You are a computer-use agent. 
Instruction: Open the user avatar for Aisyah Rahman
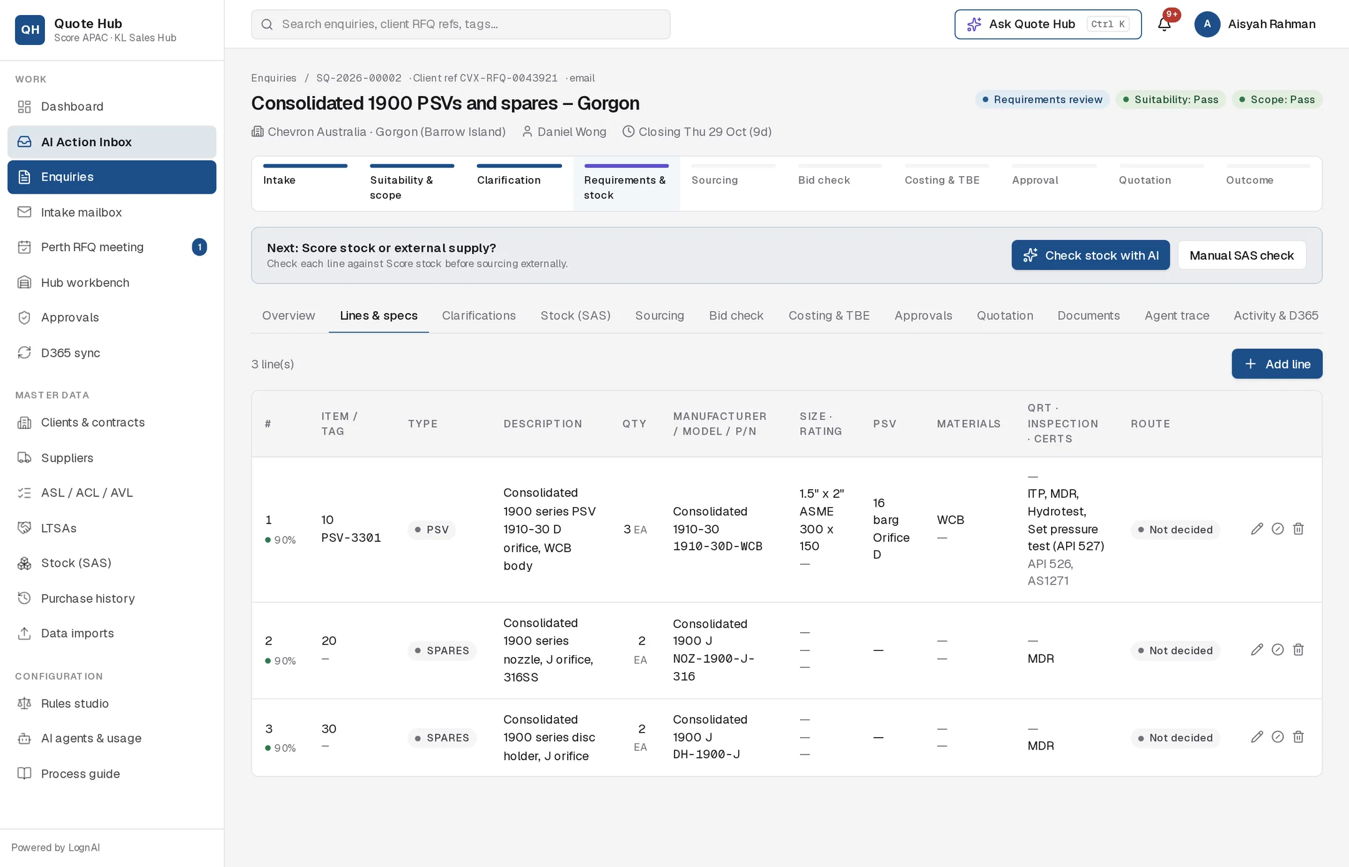point(1207,24)
